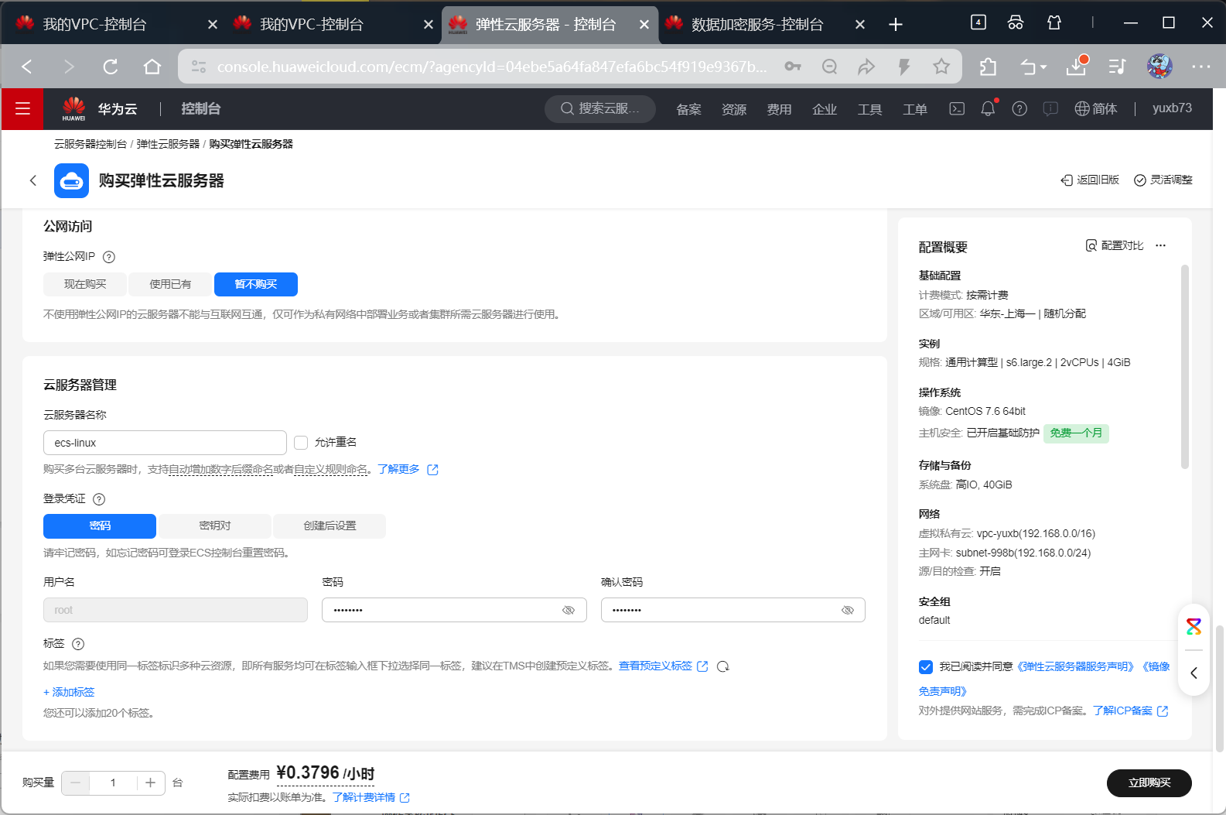Reveal password in 密码 field
The width and height of the screenshot is (1226, 815).
pos(569,610)
